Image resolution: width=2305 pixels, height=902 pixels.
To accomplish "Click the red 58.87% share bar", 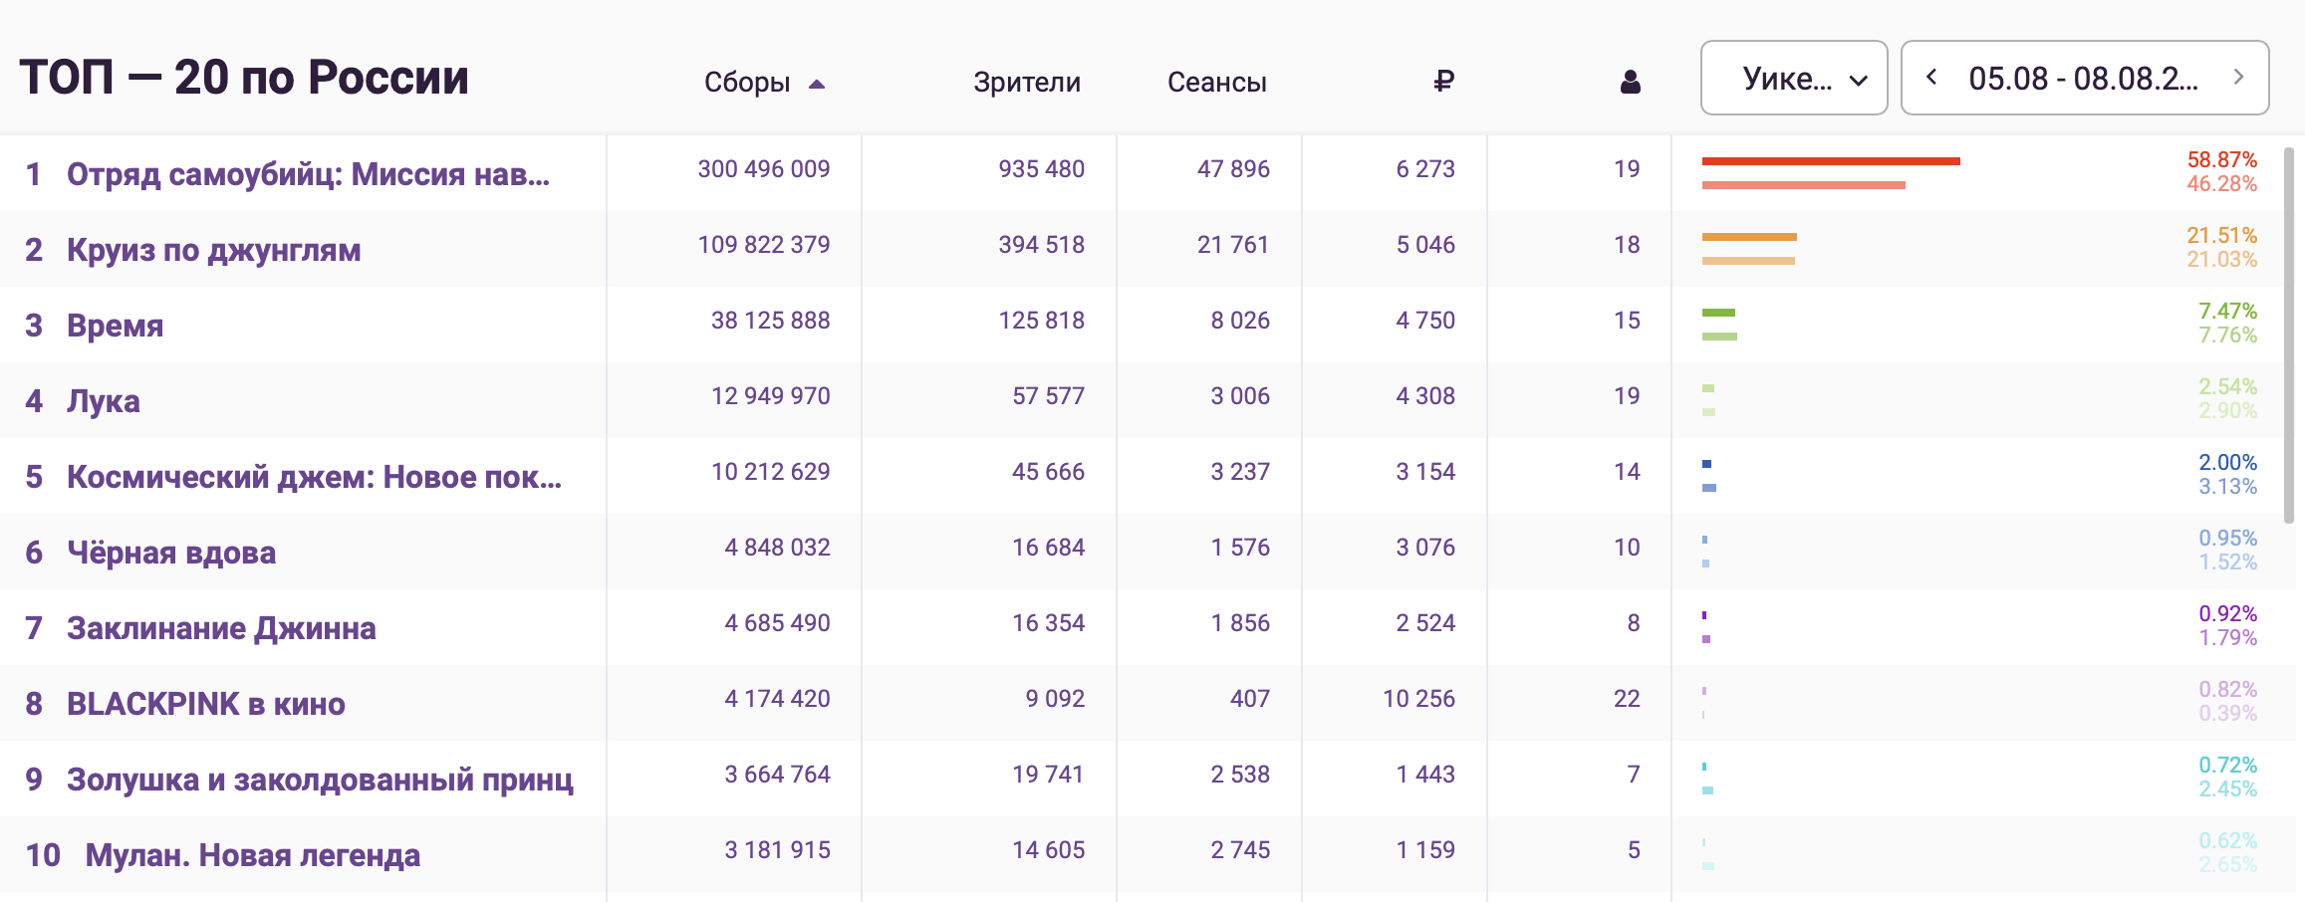I will coord(1830,160).
